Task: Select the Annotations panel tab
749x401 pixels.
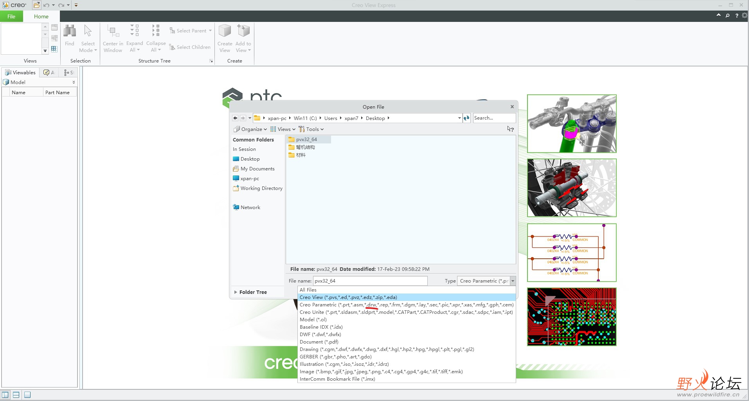Action: tap(49, 72)
